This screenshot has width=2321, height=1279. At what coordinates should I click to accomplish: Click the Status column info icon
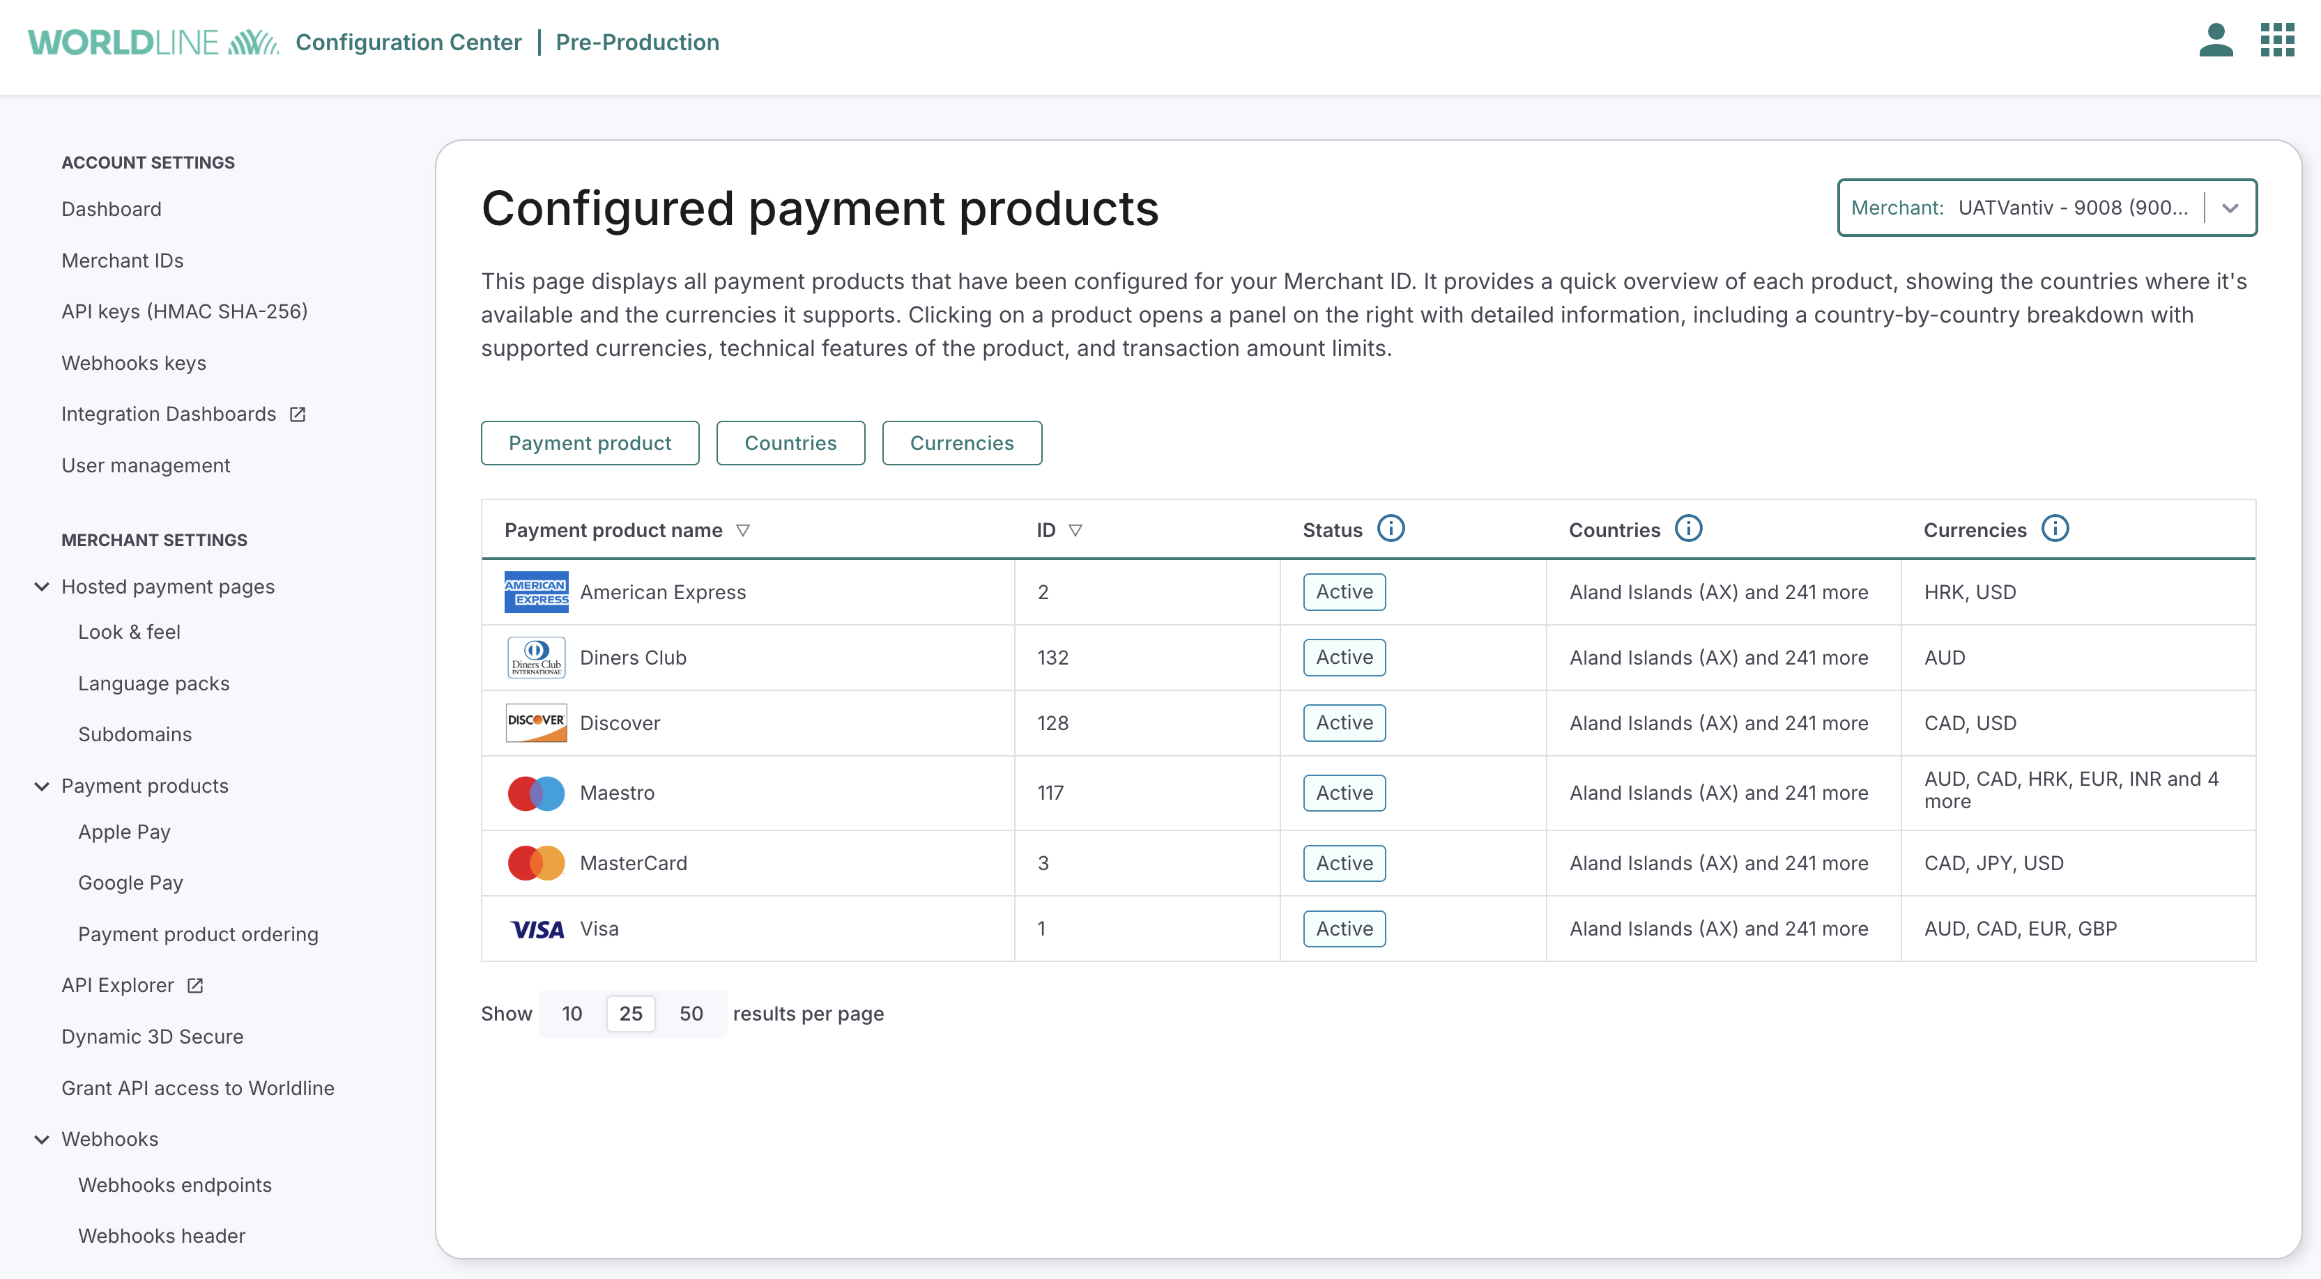pyautogui.click(x=1391, y=529)
